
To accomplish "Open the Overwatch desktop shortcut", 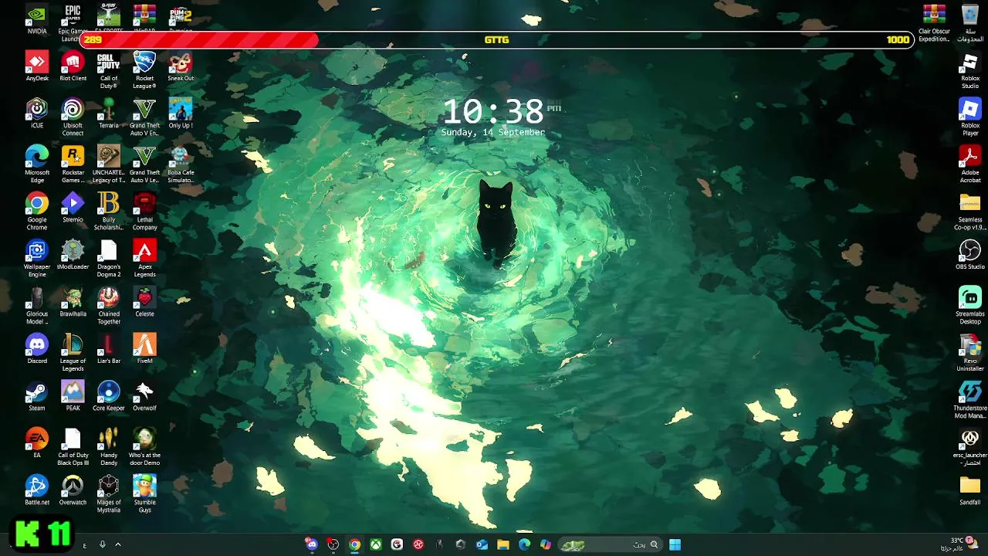I will pyautogui.click(x=73, y=490).
